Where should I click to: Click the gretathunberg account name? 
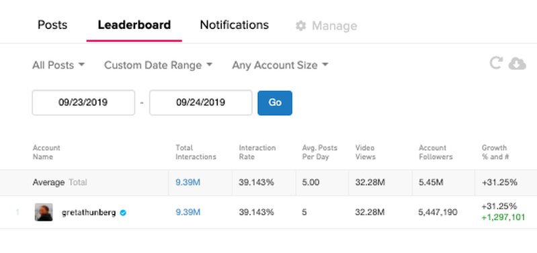coord(89,213)
